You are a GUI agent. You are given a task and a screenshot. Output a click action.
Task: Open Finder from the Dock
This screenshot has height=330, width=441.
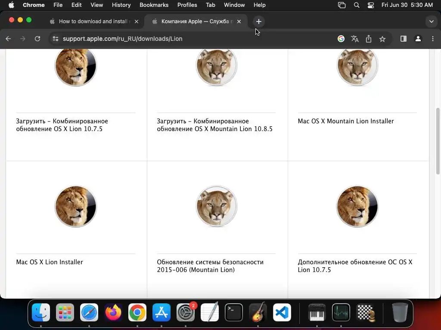click(x=41, y=312)
